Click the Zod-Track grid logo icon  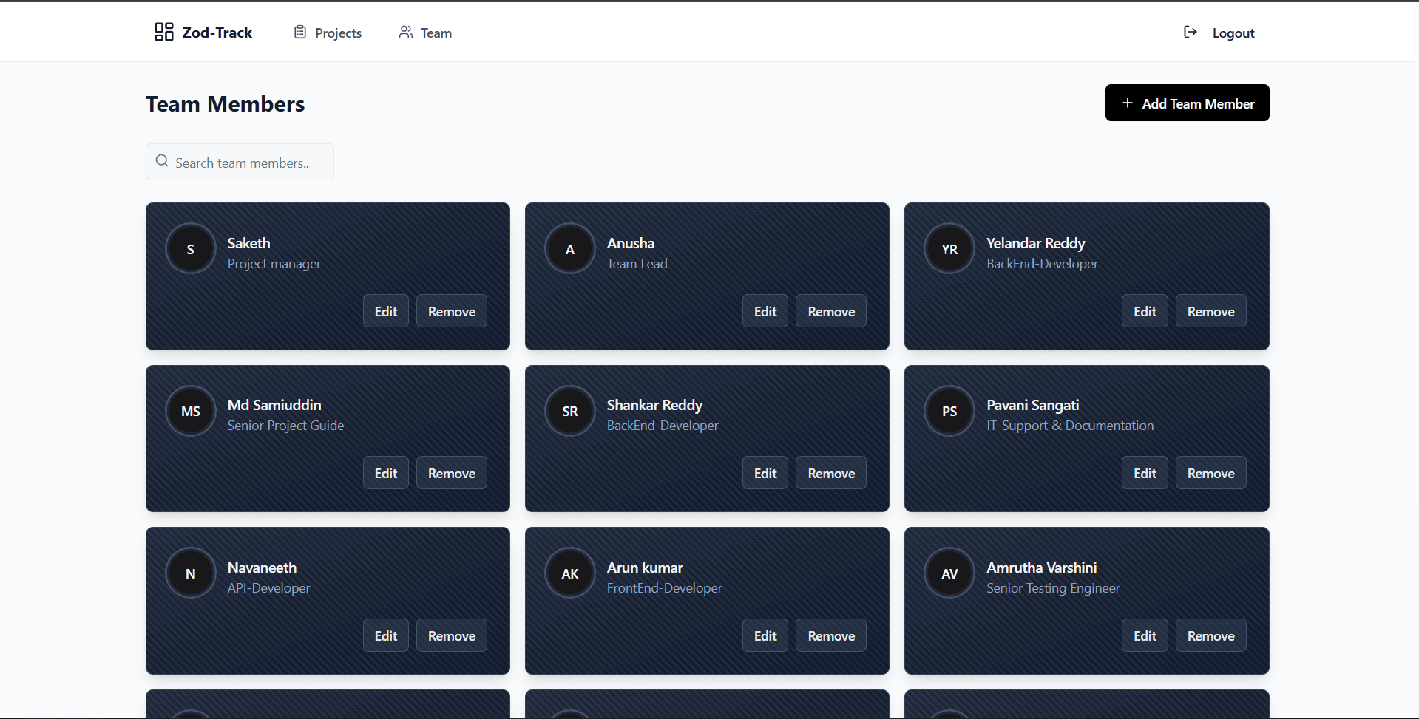[163, 32]
